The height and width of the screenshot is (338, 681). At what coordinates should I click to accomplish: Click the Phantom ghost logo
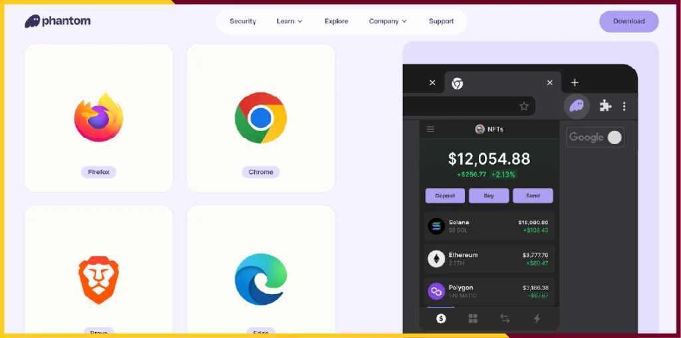pos(33,21)
